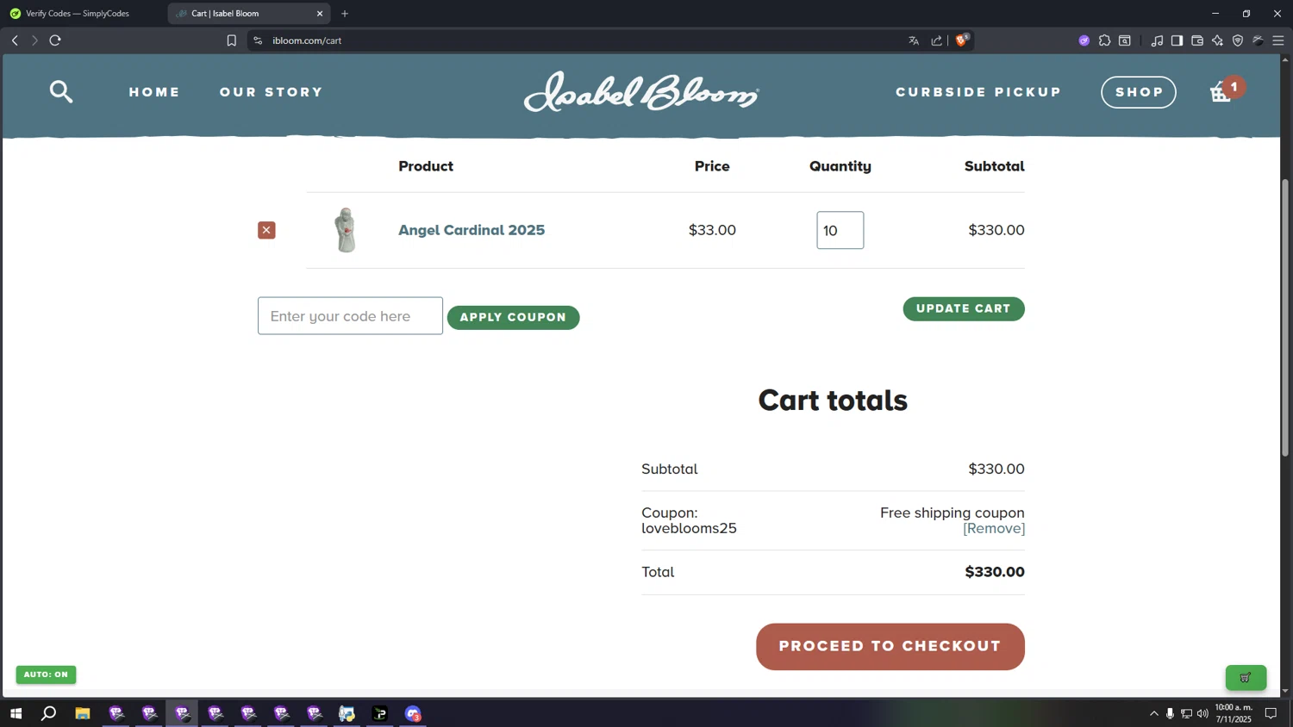Open Windows taskbar search

(49, 713)
